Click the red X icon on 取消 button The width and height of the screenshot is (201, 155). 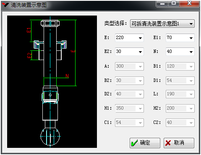click(168, 143)
